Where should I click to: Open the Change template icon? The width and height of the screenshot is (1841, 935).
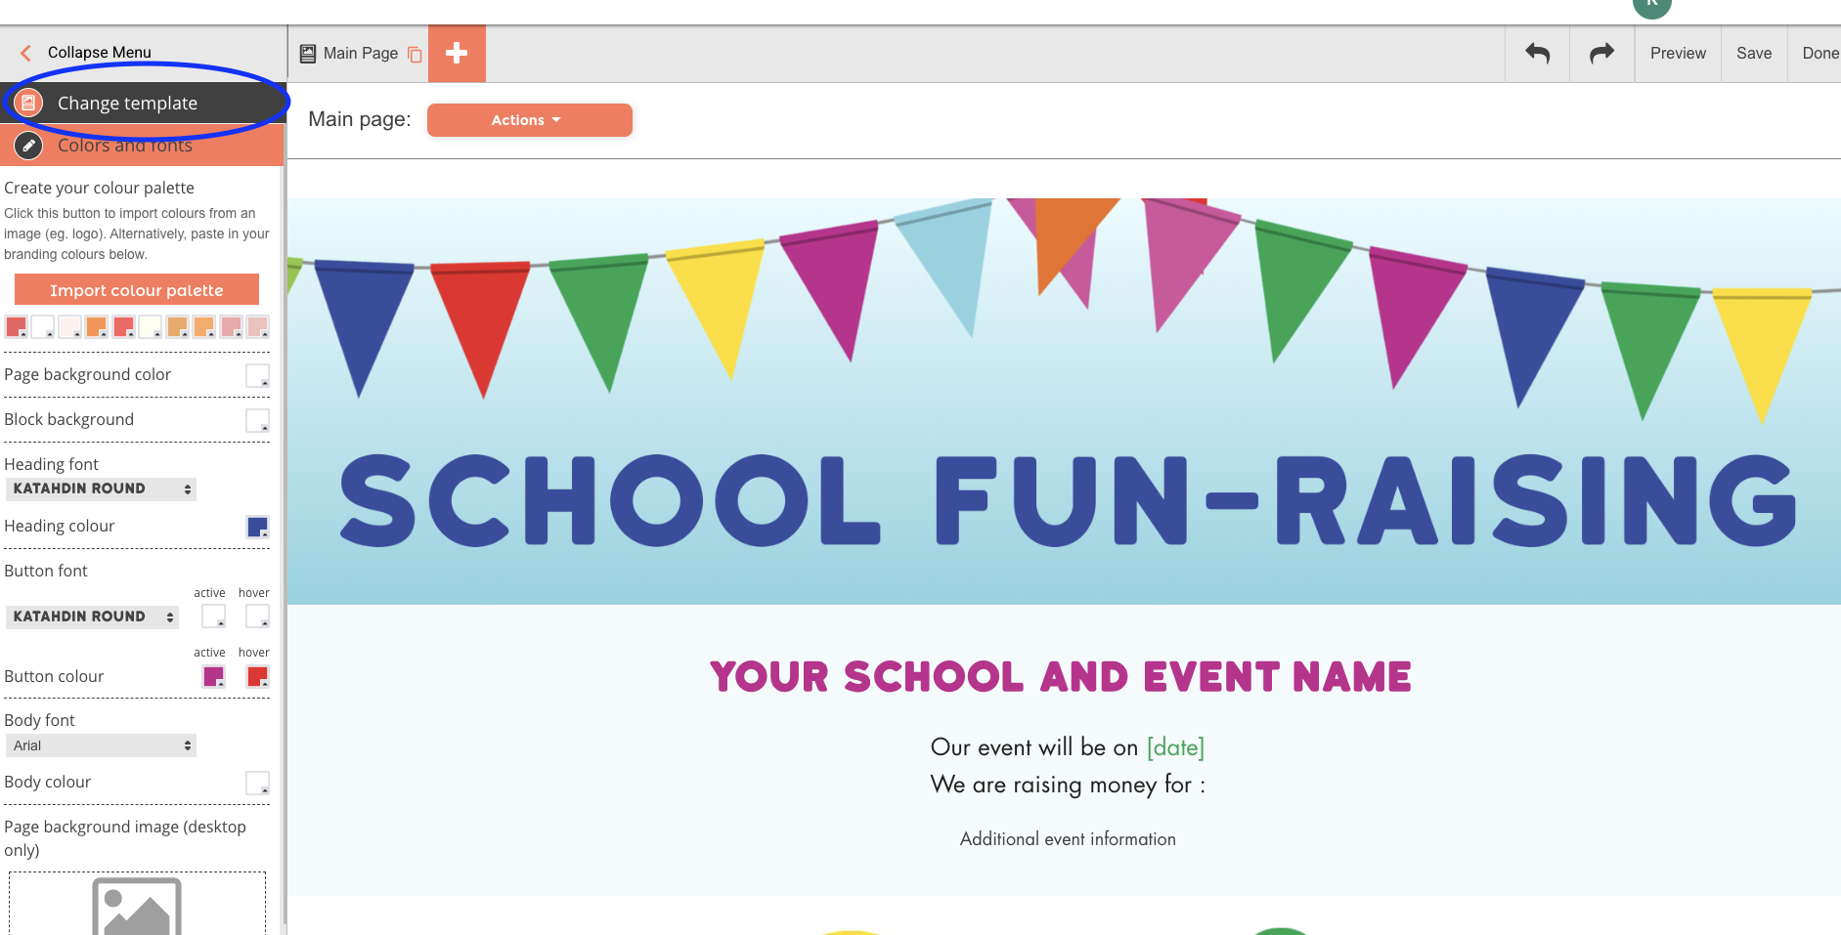pos(28,103)
